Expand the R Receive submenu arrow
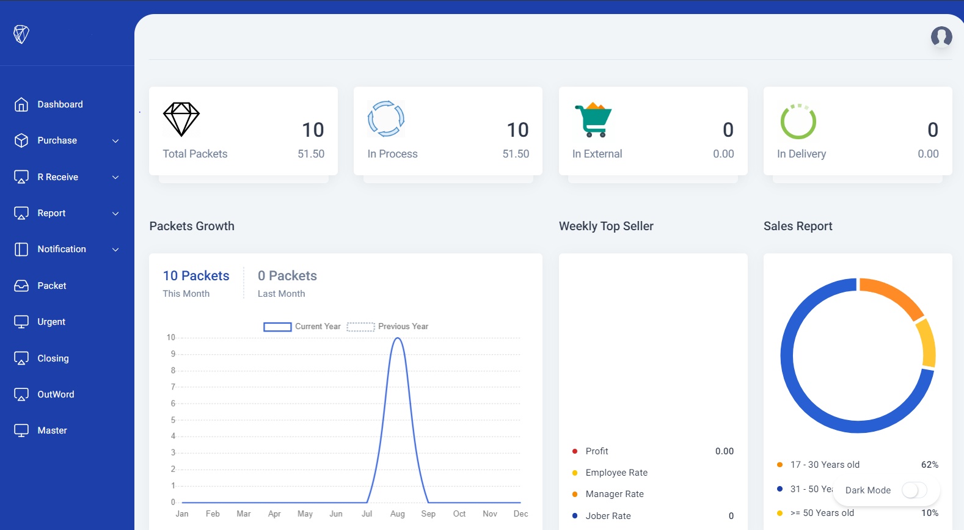Viewport: 964px width, 530px height. coord(115,178)
